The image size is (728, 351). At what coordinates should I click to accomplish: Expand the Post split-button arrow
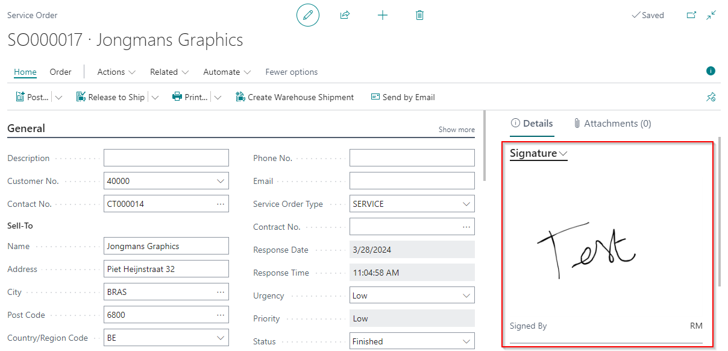[58, 97]
